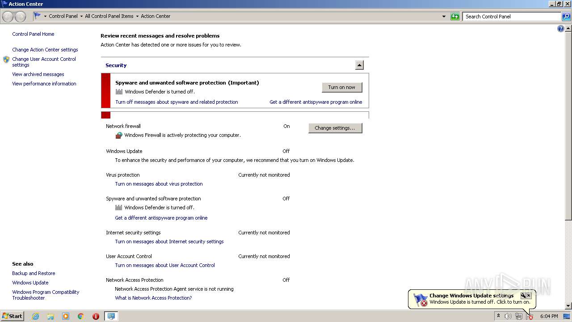The image size is (572, 322).
Task: Expand dropdown after Control Panel breadcrumb
Action: (x=81, y=17)
